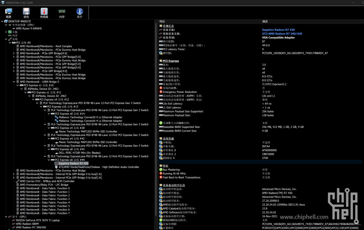The image size is (364, 230).
Task: Click the L0s Exit Latency row
Action: pyautogui.click(x=260, y=104)
